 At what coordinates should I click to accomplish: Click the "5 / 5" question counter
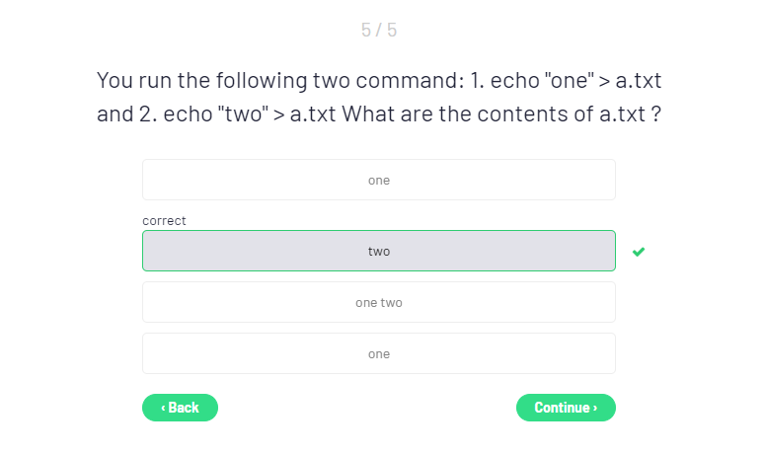point(379,30)
